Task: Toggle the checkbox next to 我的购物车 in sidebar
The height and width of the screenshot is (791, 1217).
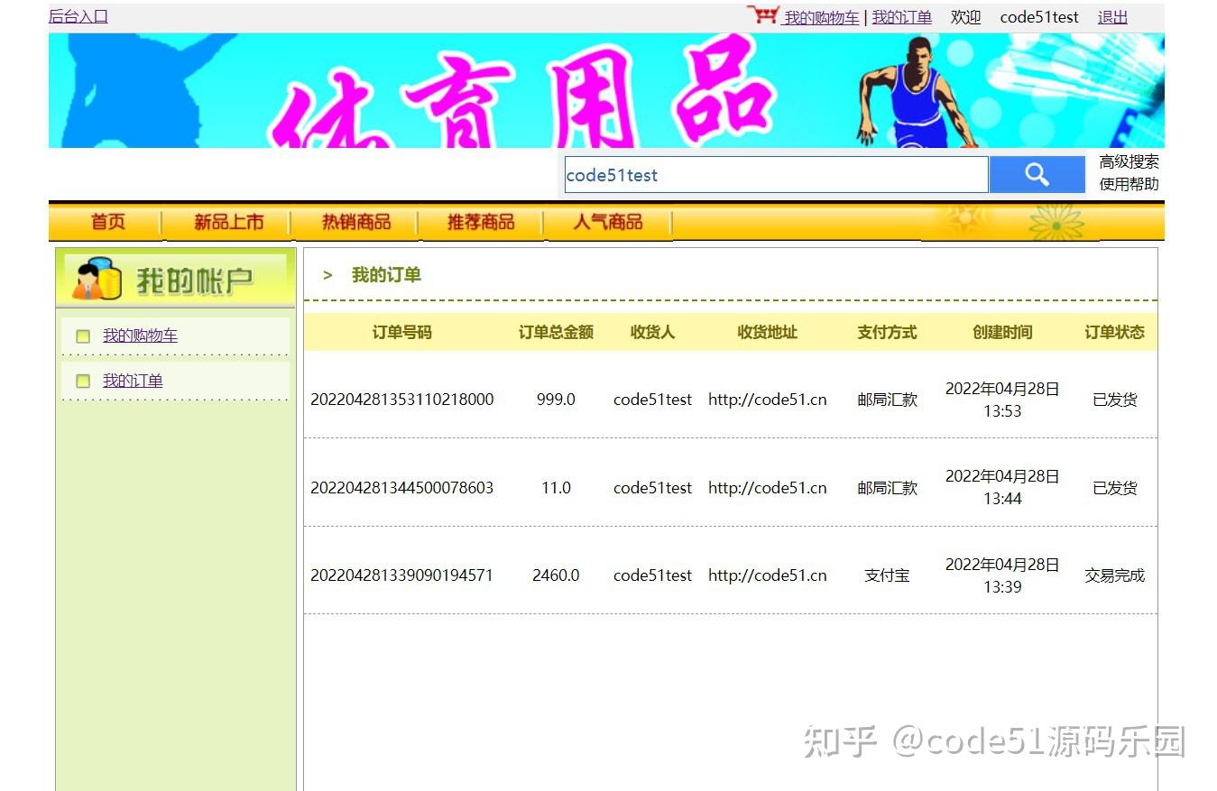Action: 83,335
